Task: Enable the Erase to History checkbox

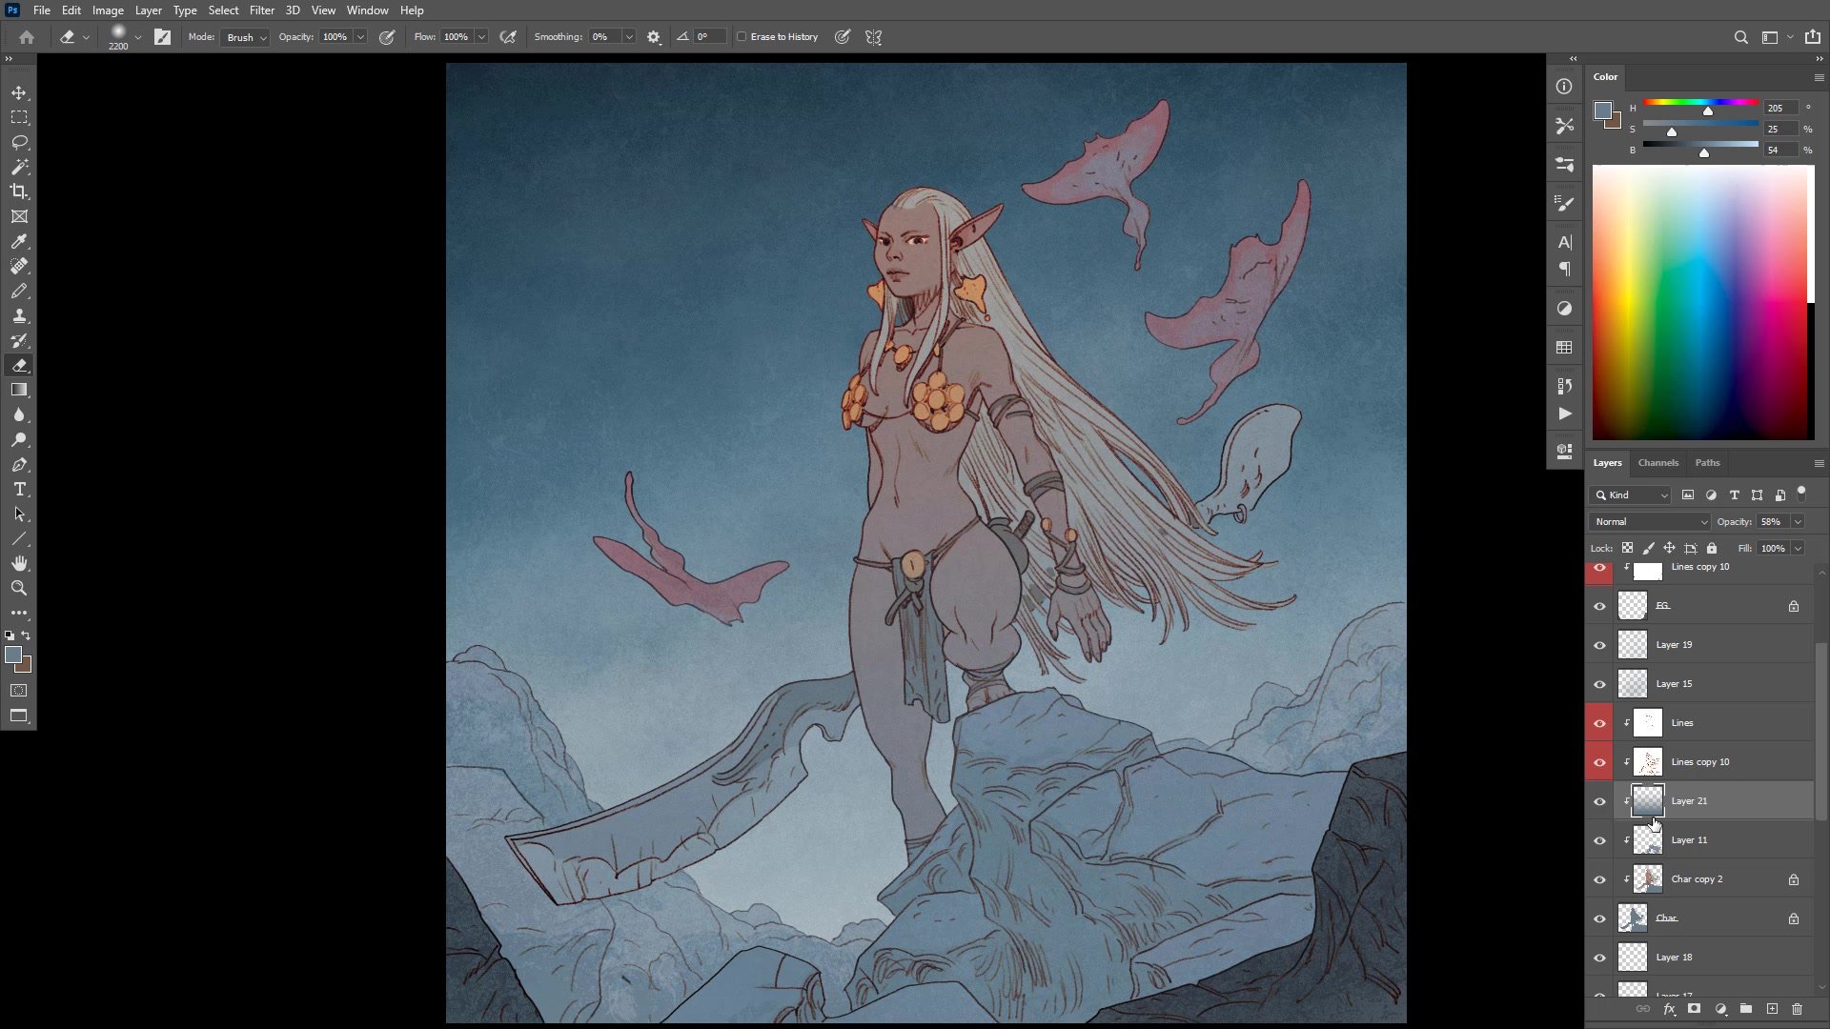Action: [x=742, y=37]
